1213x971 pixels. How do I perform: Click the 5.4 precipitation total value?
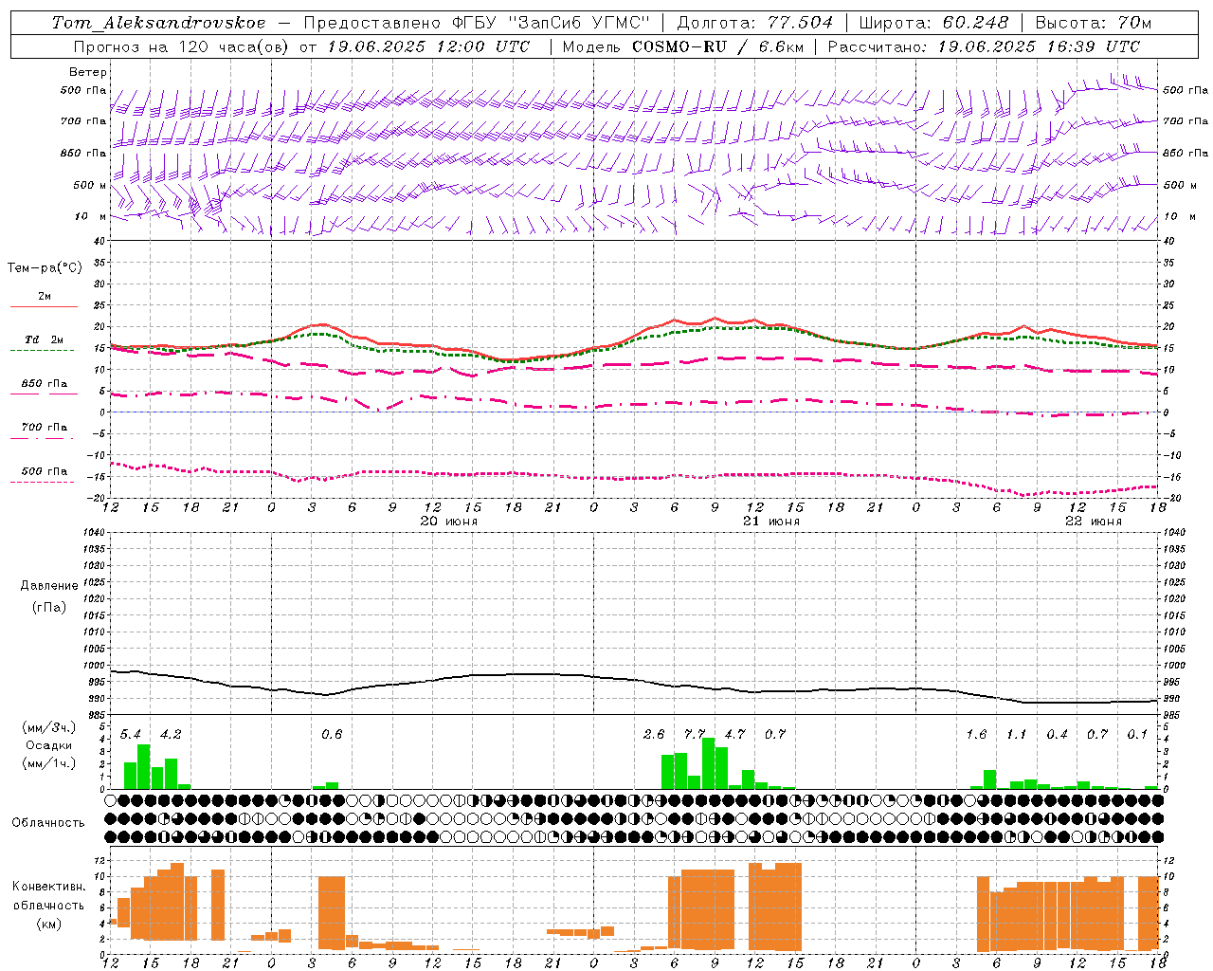pos(131,734)
